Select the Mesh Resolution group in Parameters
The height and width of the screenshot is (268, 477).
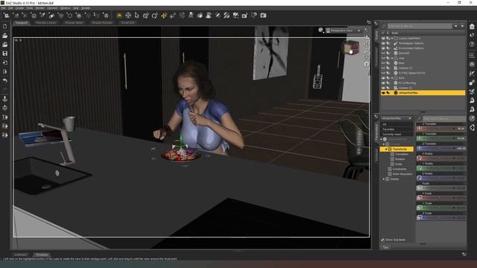[x=402, y=174]
